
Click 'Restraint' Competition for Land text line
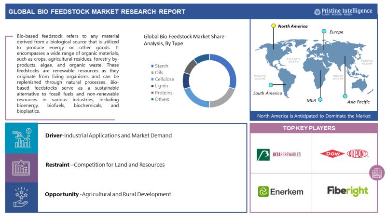(105, 165)
